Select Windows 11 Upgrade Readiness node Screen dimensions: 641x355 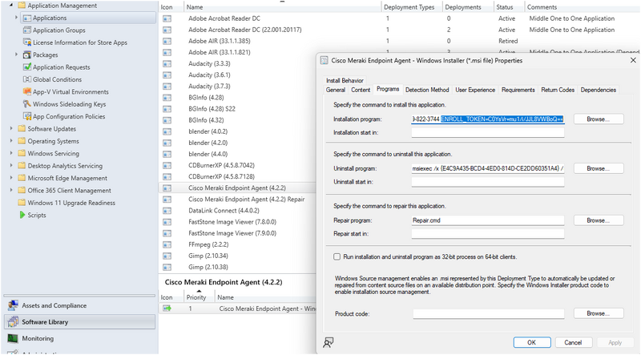tap(71, 203)
